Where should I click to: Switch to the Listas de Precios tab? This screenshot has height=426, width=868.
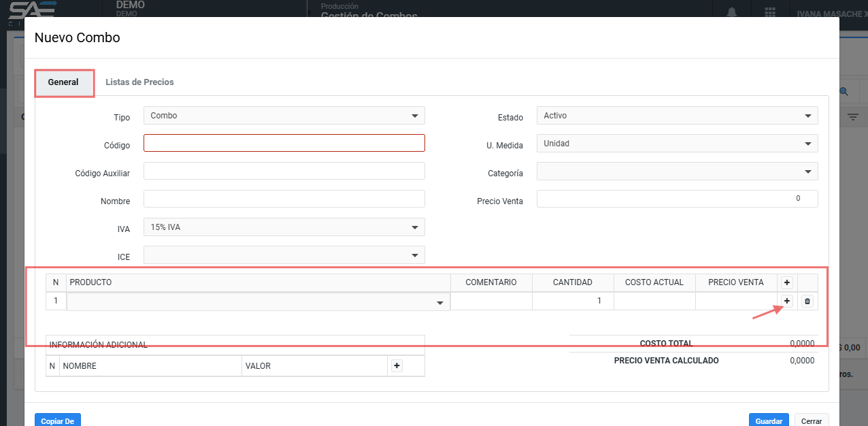[139, 82]
